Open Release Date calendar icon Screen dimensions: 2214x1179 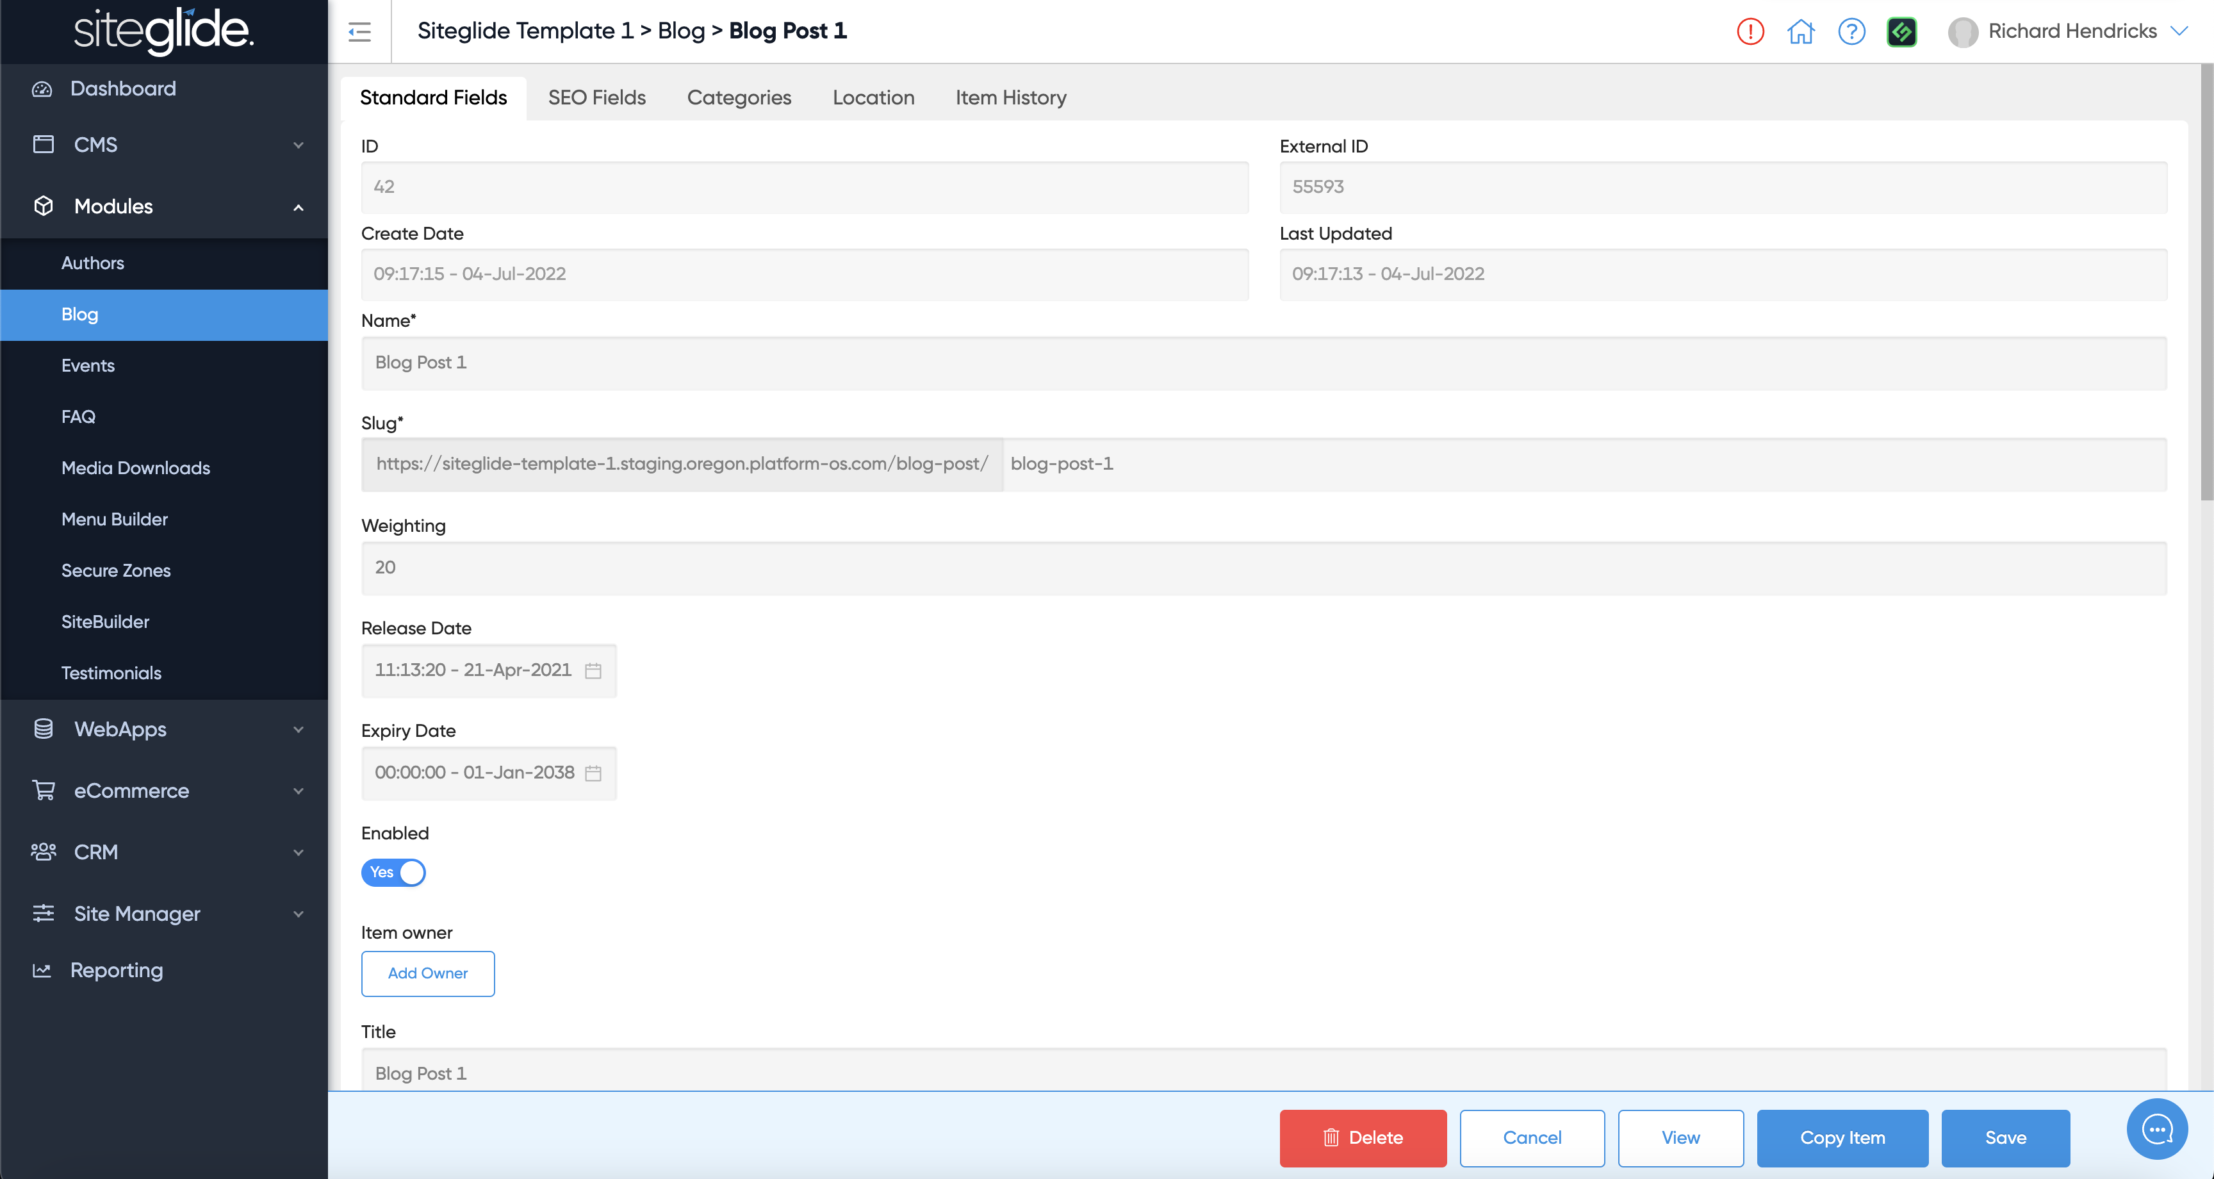tap(593, 671)
